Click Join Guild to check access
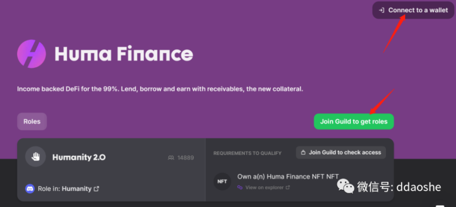456x207 pixels. coord(341,152)
